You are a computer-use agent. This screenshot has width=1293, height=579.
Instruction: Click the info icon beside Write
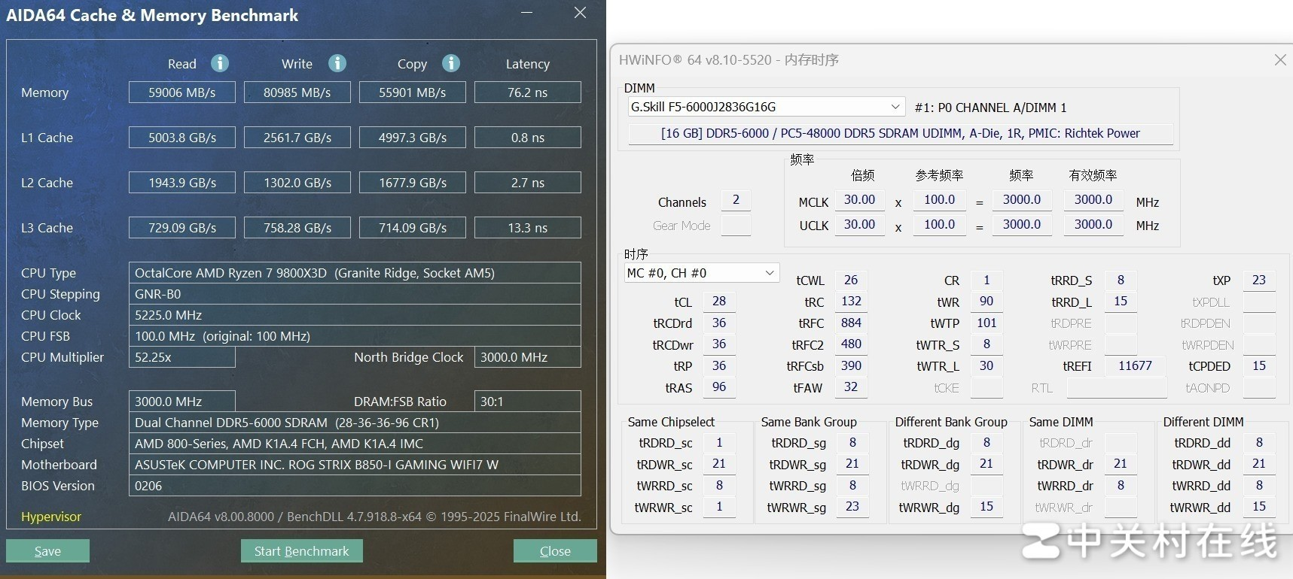(x=337, y=63)
